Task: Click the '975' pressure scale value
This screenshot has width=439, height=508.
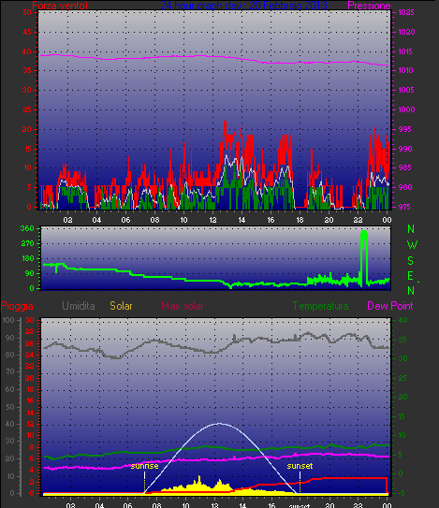Action: [405, 207]
